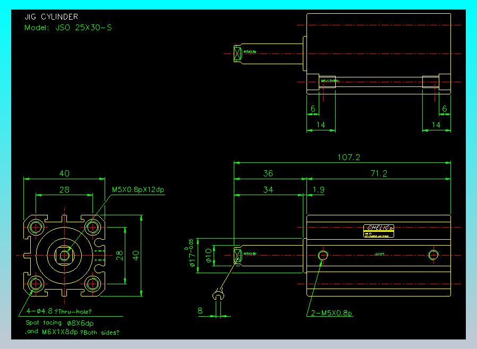Click the CHELIC nameplate on the cylinder body
477x349 pixels.
pyautogui.click(x=379, y=230)
